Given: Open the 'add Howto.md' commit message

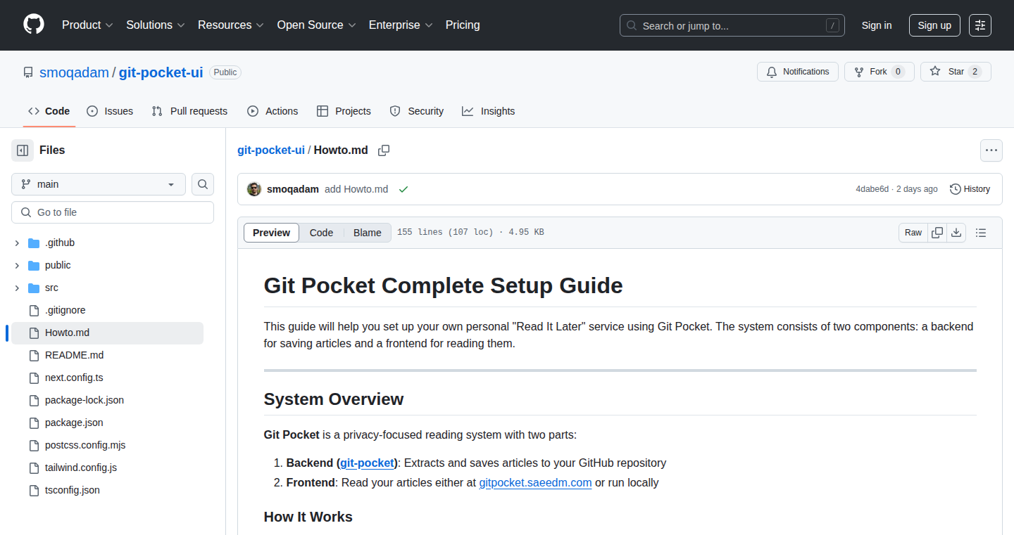Looking at the screenshot, I should (356, 189).
